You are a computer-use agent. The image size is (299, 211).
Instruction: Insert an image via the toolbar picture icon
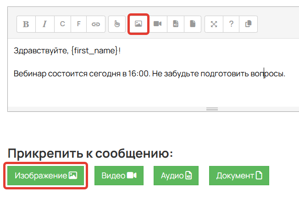138,24
